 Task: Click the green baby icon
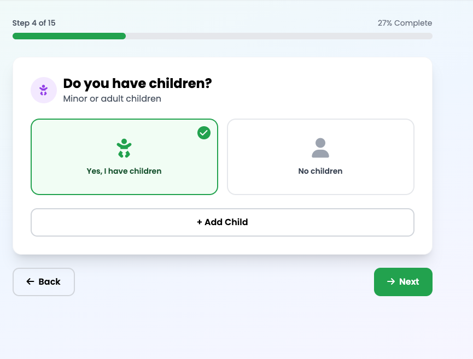124,148
